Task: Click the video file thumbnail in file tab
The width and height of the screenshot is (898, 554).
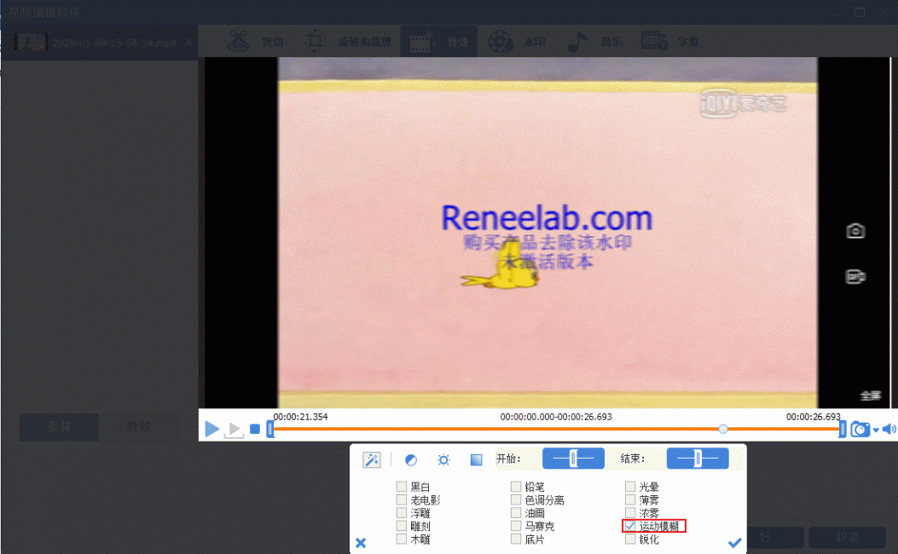Action: click(x=31, y=42)
